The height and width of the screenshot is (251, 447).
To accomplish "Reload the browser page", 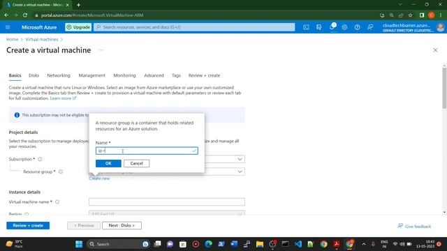I will [25, 15].
